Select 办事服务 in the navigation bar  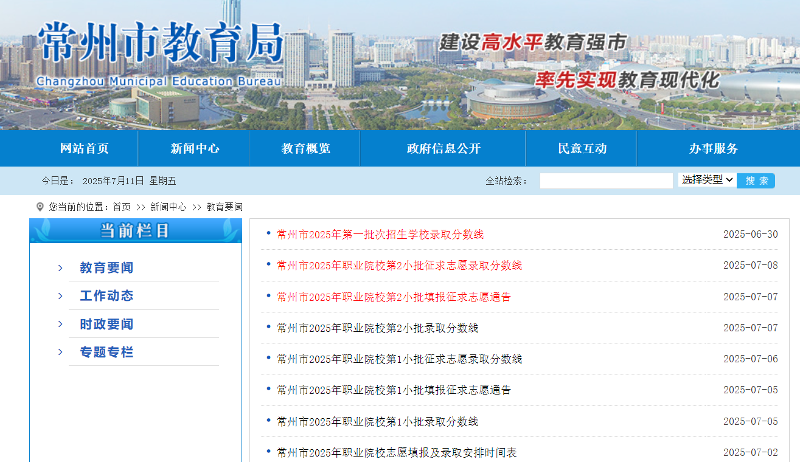(713, 148)
